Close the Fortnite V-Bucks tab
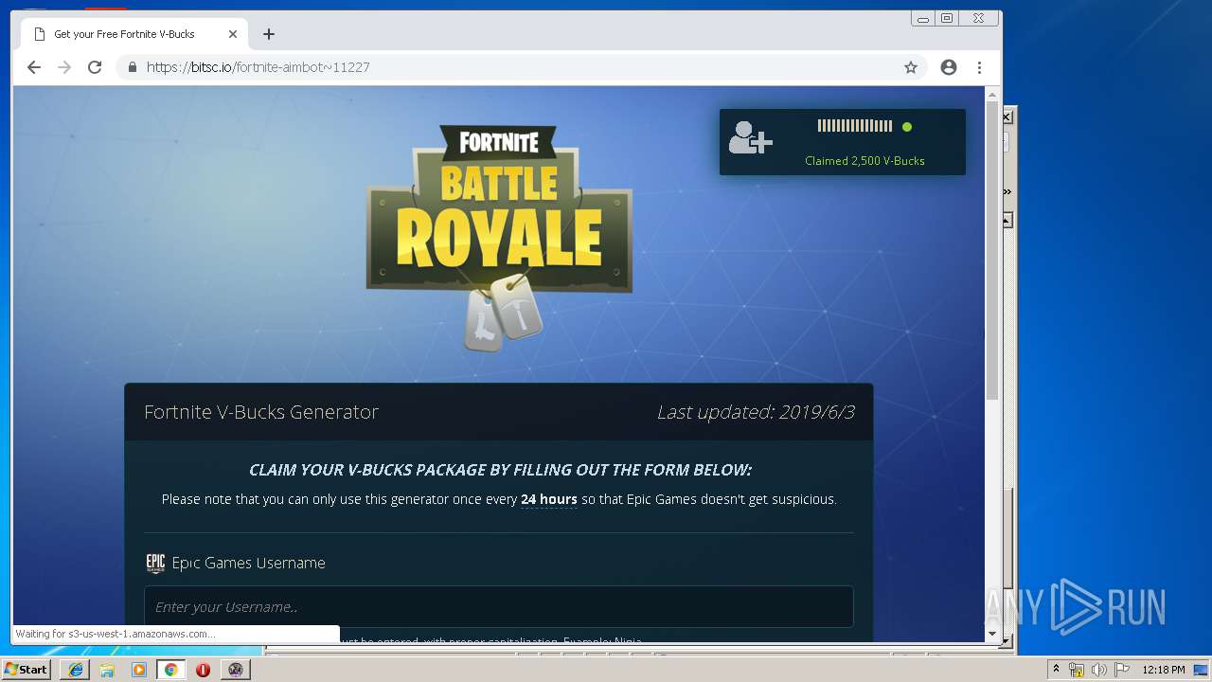Image resolution: width=1212 pixels, height=682 pixels. (x=233, y=34)
